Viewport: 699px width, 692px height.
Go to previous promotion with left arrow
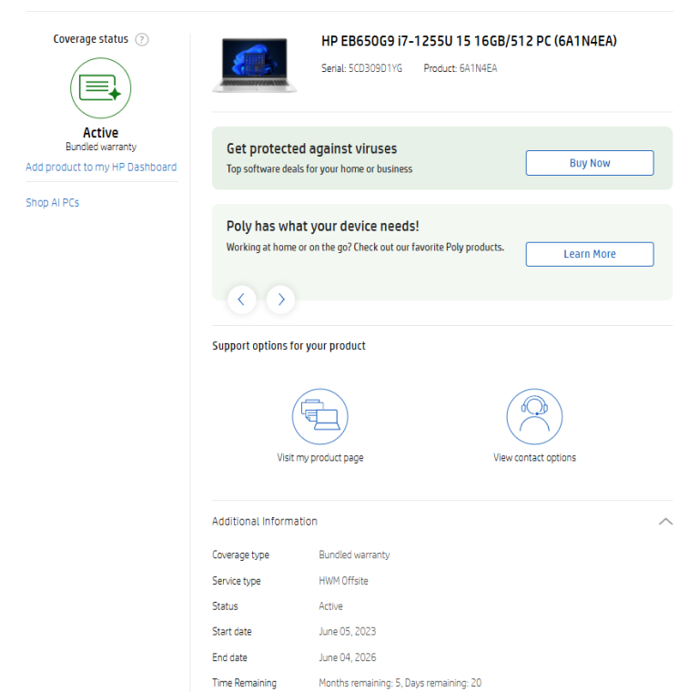click(241, 299)
